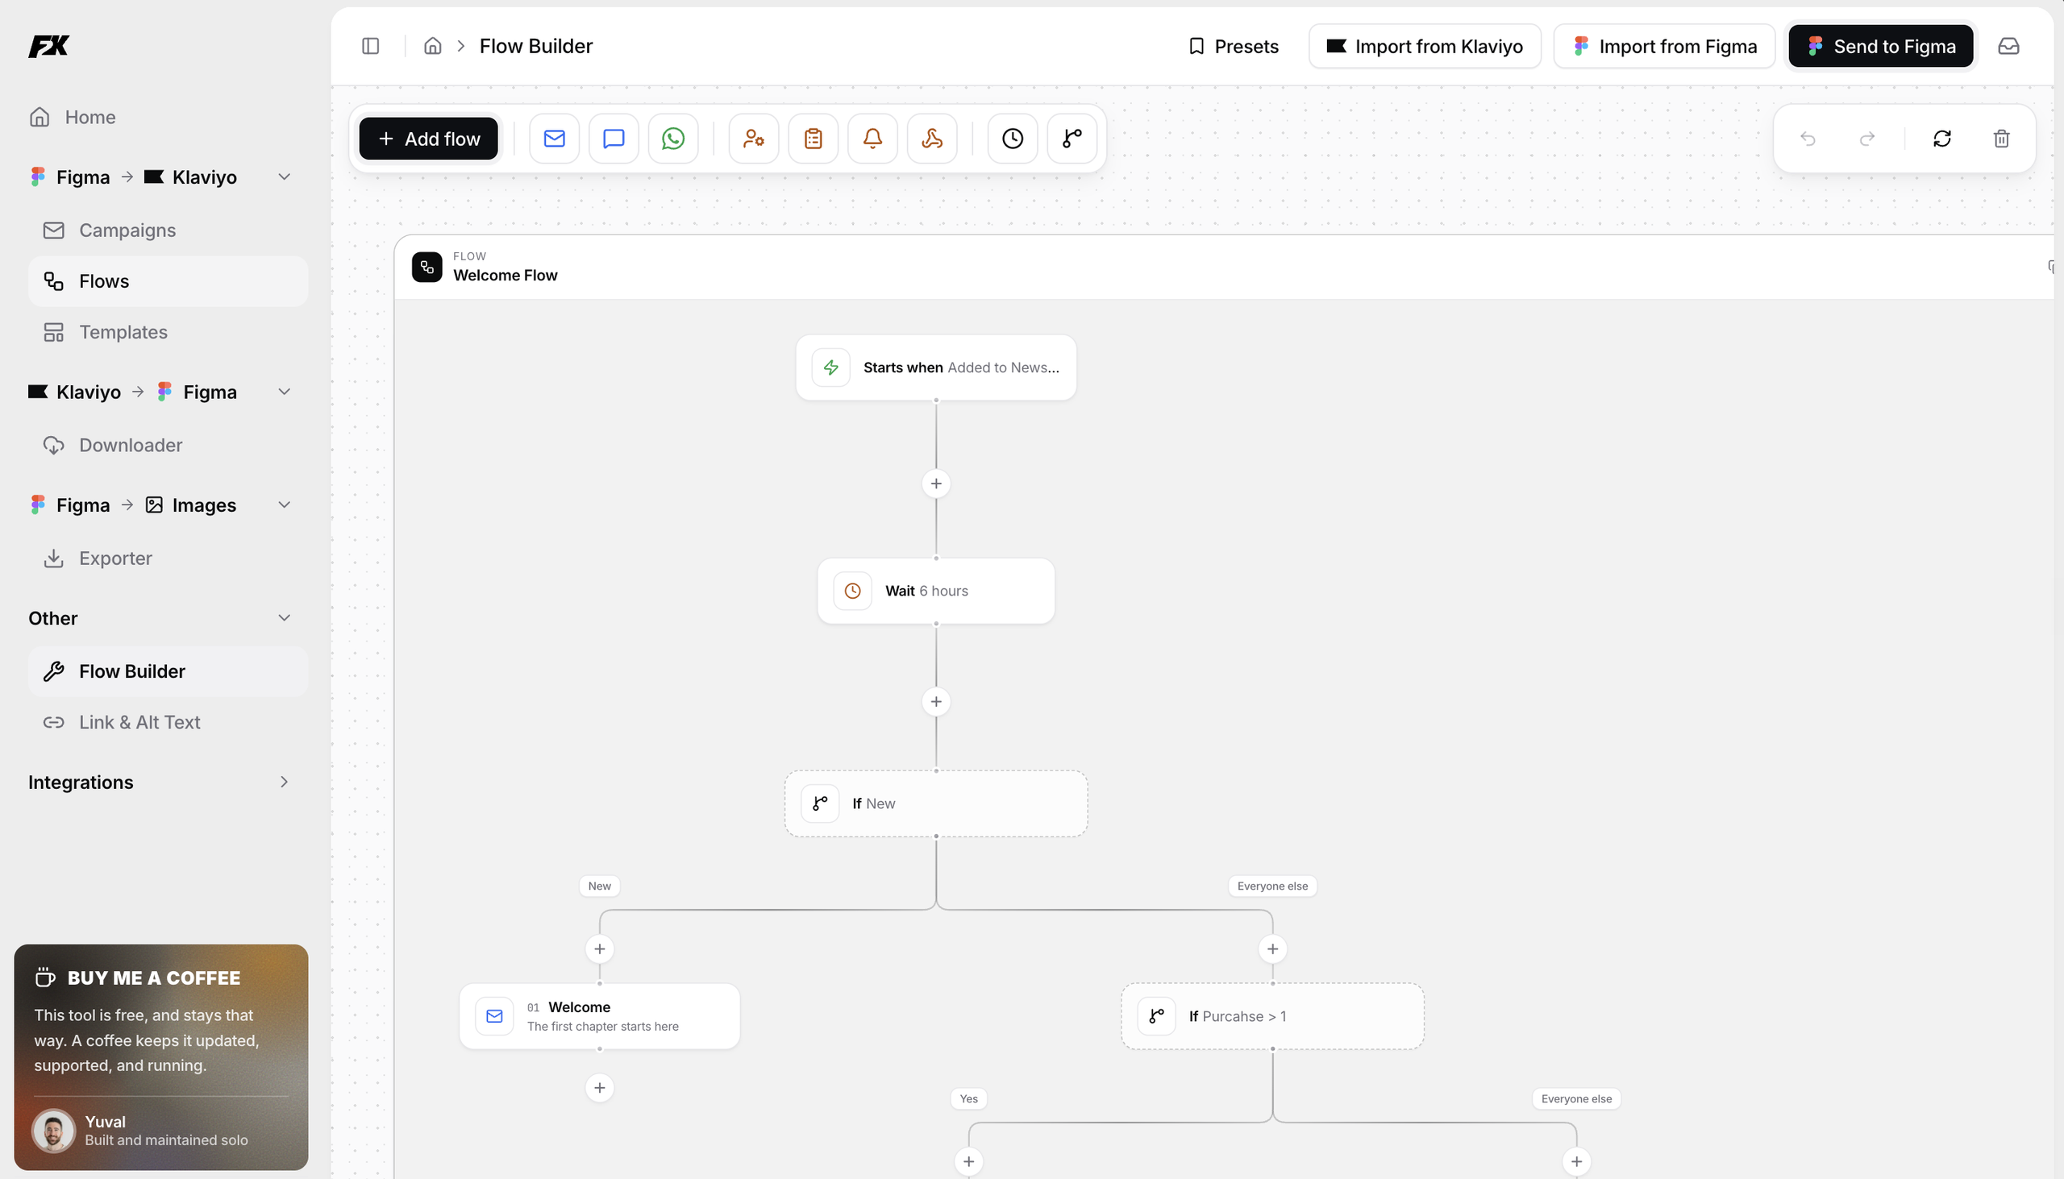Image resolution: width=2064 pixels, height=1179 pixels.
Task: Reset the canvas with refresh icon
Action: (x=1941, y=139)
